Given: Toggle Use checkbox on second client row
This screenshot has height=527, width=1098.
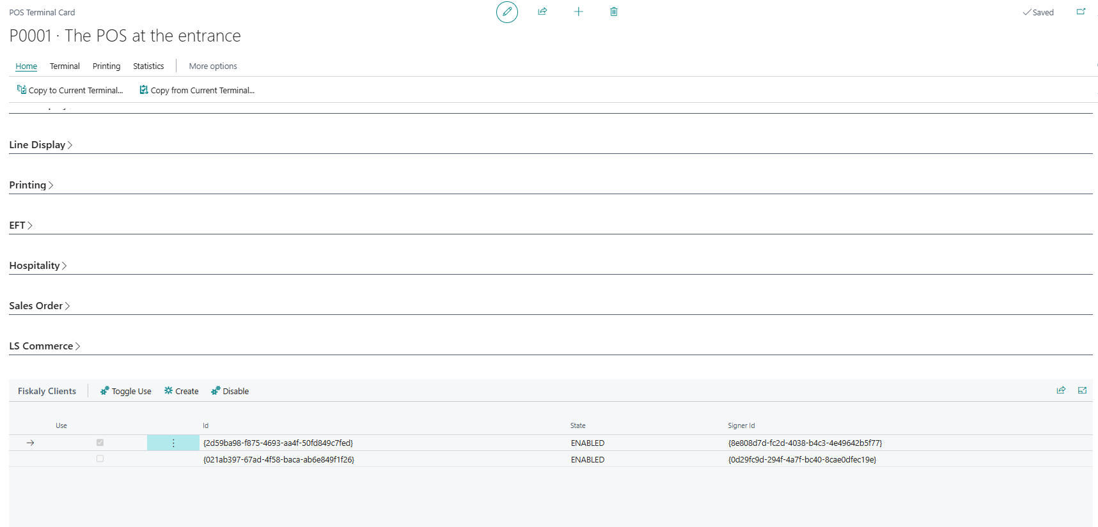Looking at the screenshot, I should point(100,459).
